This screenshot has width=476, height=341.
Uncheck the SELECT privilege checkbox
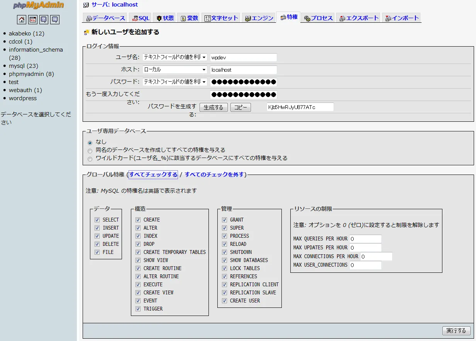[x=97, y=220]
